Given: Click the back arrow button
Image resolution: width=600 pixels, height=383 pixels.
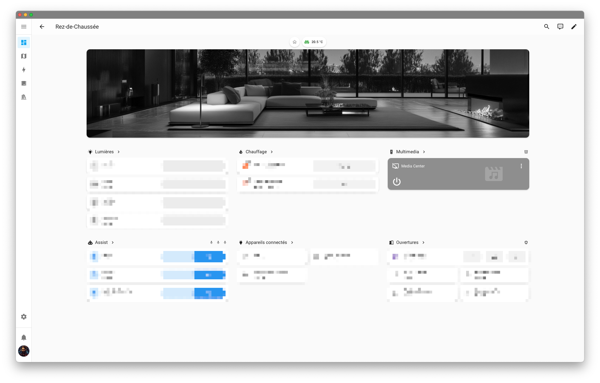Looking at the screenshot, I should click(x=42, y=27).
